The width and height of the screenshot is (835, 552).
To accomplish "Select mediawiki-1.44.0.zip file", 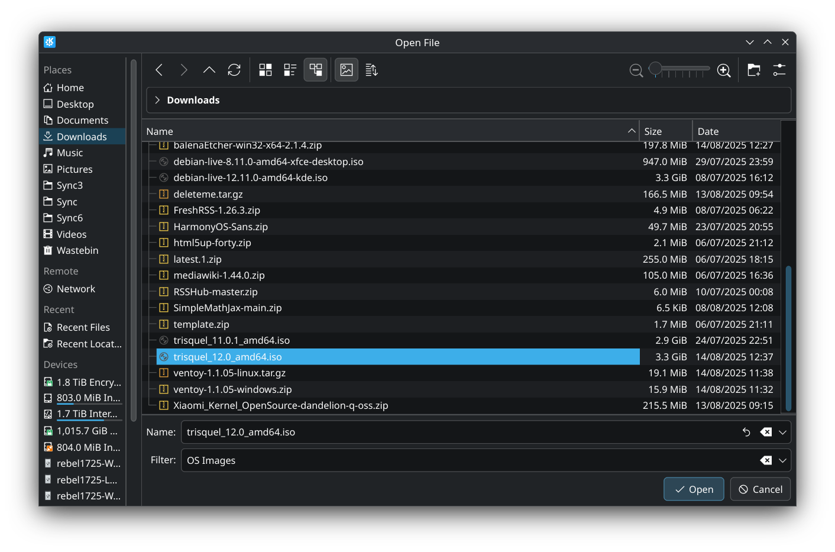I will point(219,275).
